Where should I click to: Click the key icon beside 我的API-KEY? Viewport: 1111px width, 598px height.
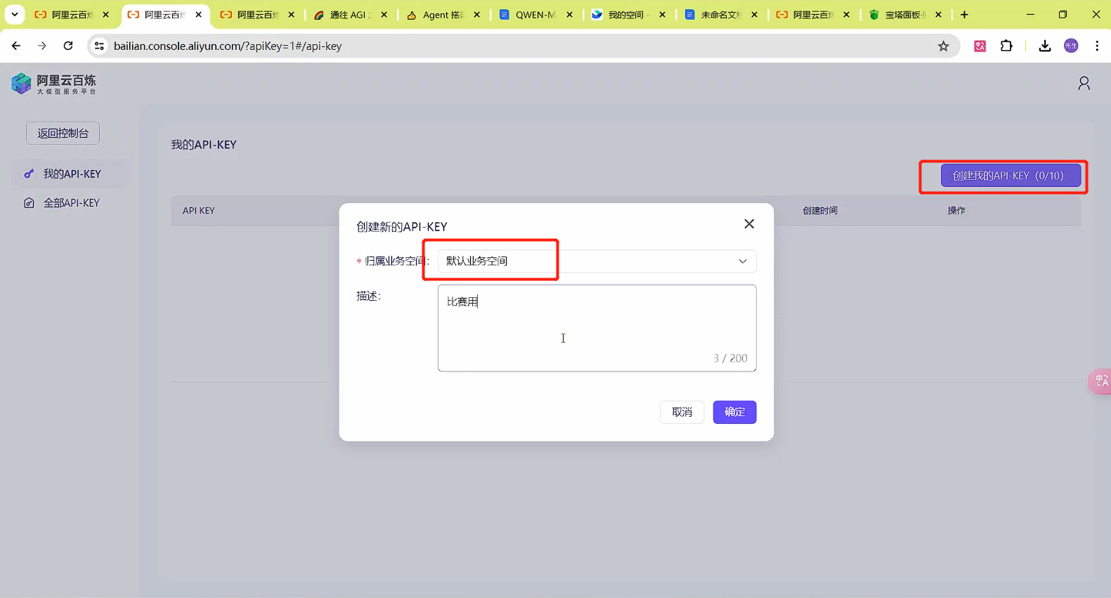[29, 174]
